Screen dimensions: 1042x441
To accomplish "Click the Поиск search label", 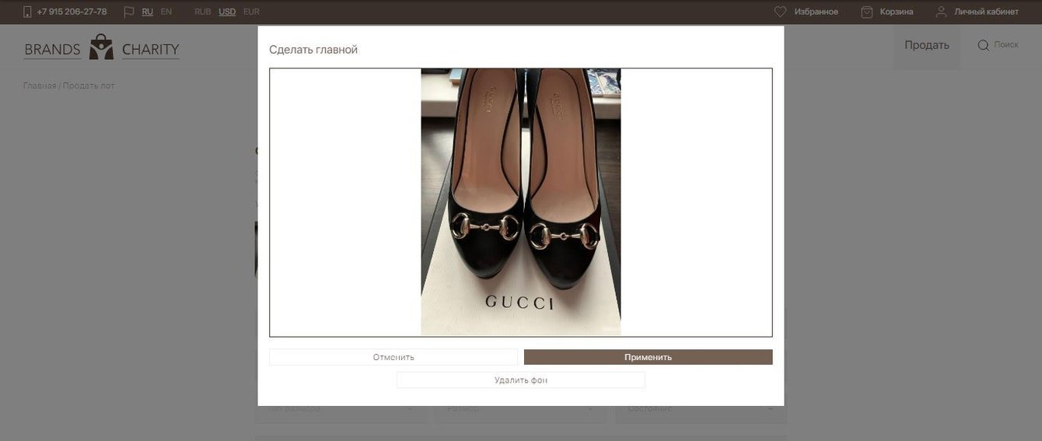I will coord(1006,45).
